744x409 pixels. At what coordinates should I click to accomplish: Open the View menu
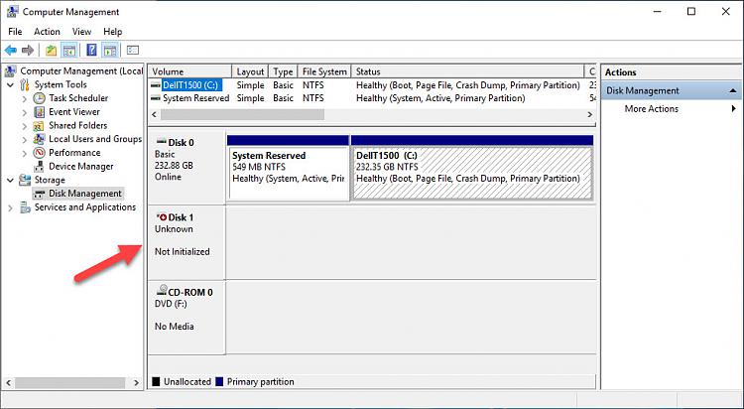[x=81, y=32]
